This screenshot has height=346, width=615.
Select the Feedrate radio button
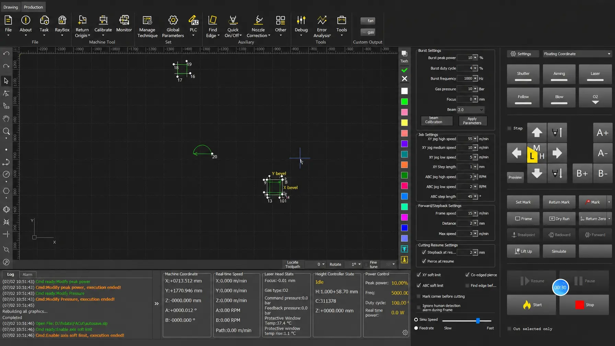coord(416,328)
